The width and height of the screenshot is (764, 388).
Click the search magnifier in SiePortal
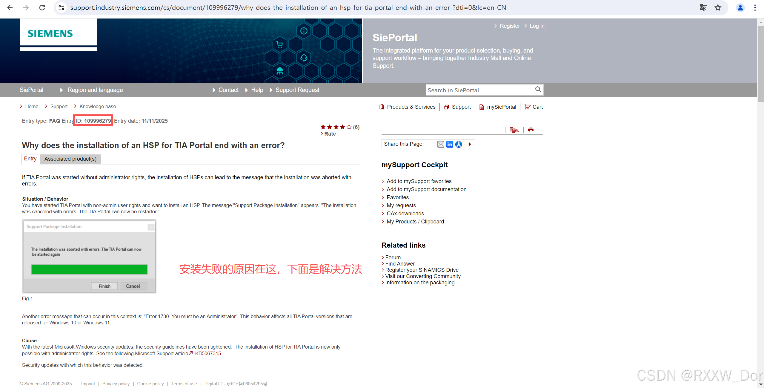tap(538, 90)
